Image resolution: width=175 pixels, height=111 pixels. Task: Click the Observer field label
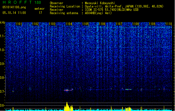[56, 3]
